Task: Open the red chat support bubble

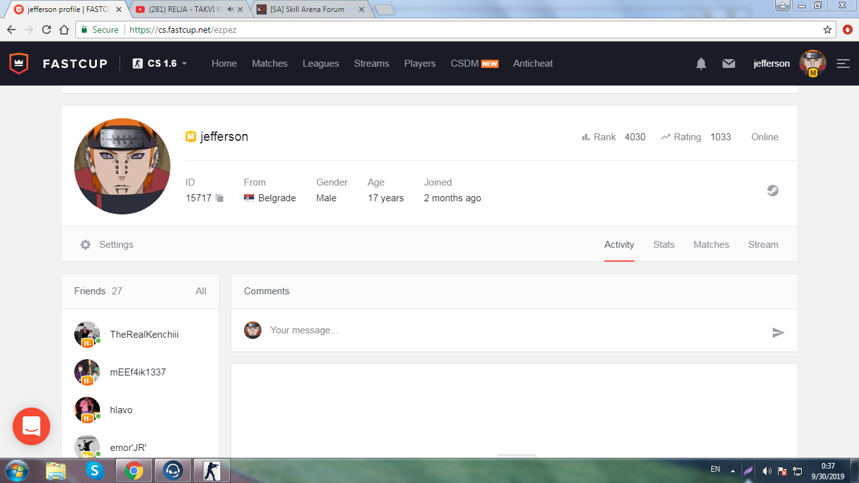Action: (x=31, y=426)
